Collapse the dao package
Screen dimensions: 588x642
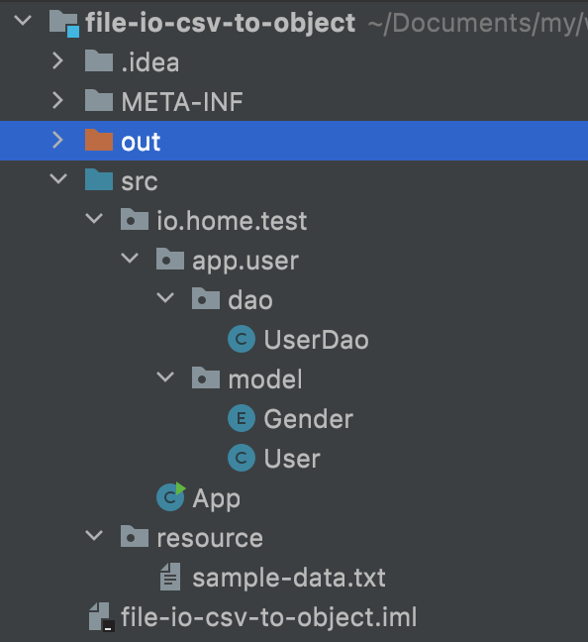(165, 297)
